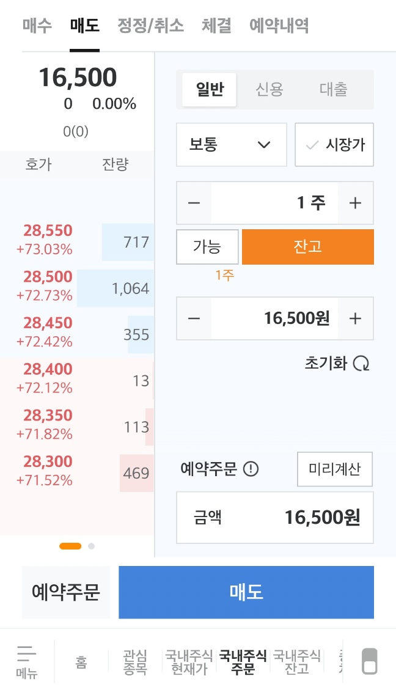Viewport: 396px width, 687px height.
Task: Tap the info icon beside 예약주문
Action: [251, 469]
